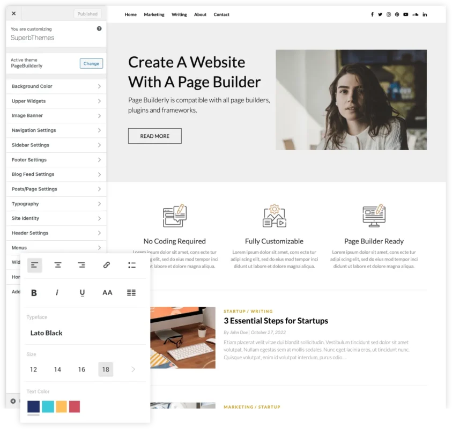Image resolution: width=452 pixels, height=429 pixels.
Task: Select font size 18
Action: (x=106, y=369)
